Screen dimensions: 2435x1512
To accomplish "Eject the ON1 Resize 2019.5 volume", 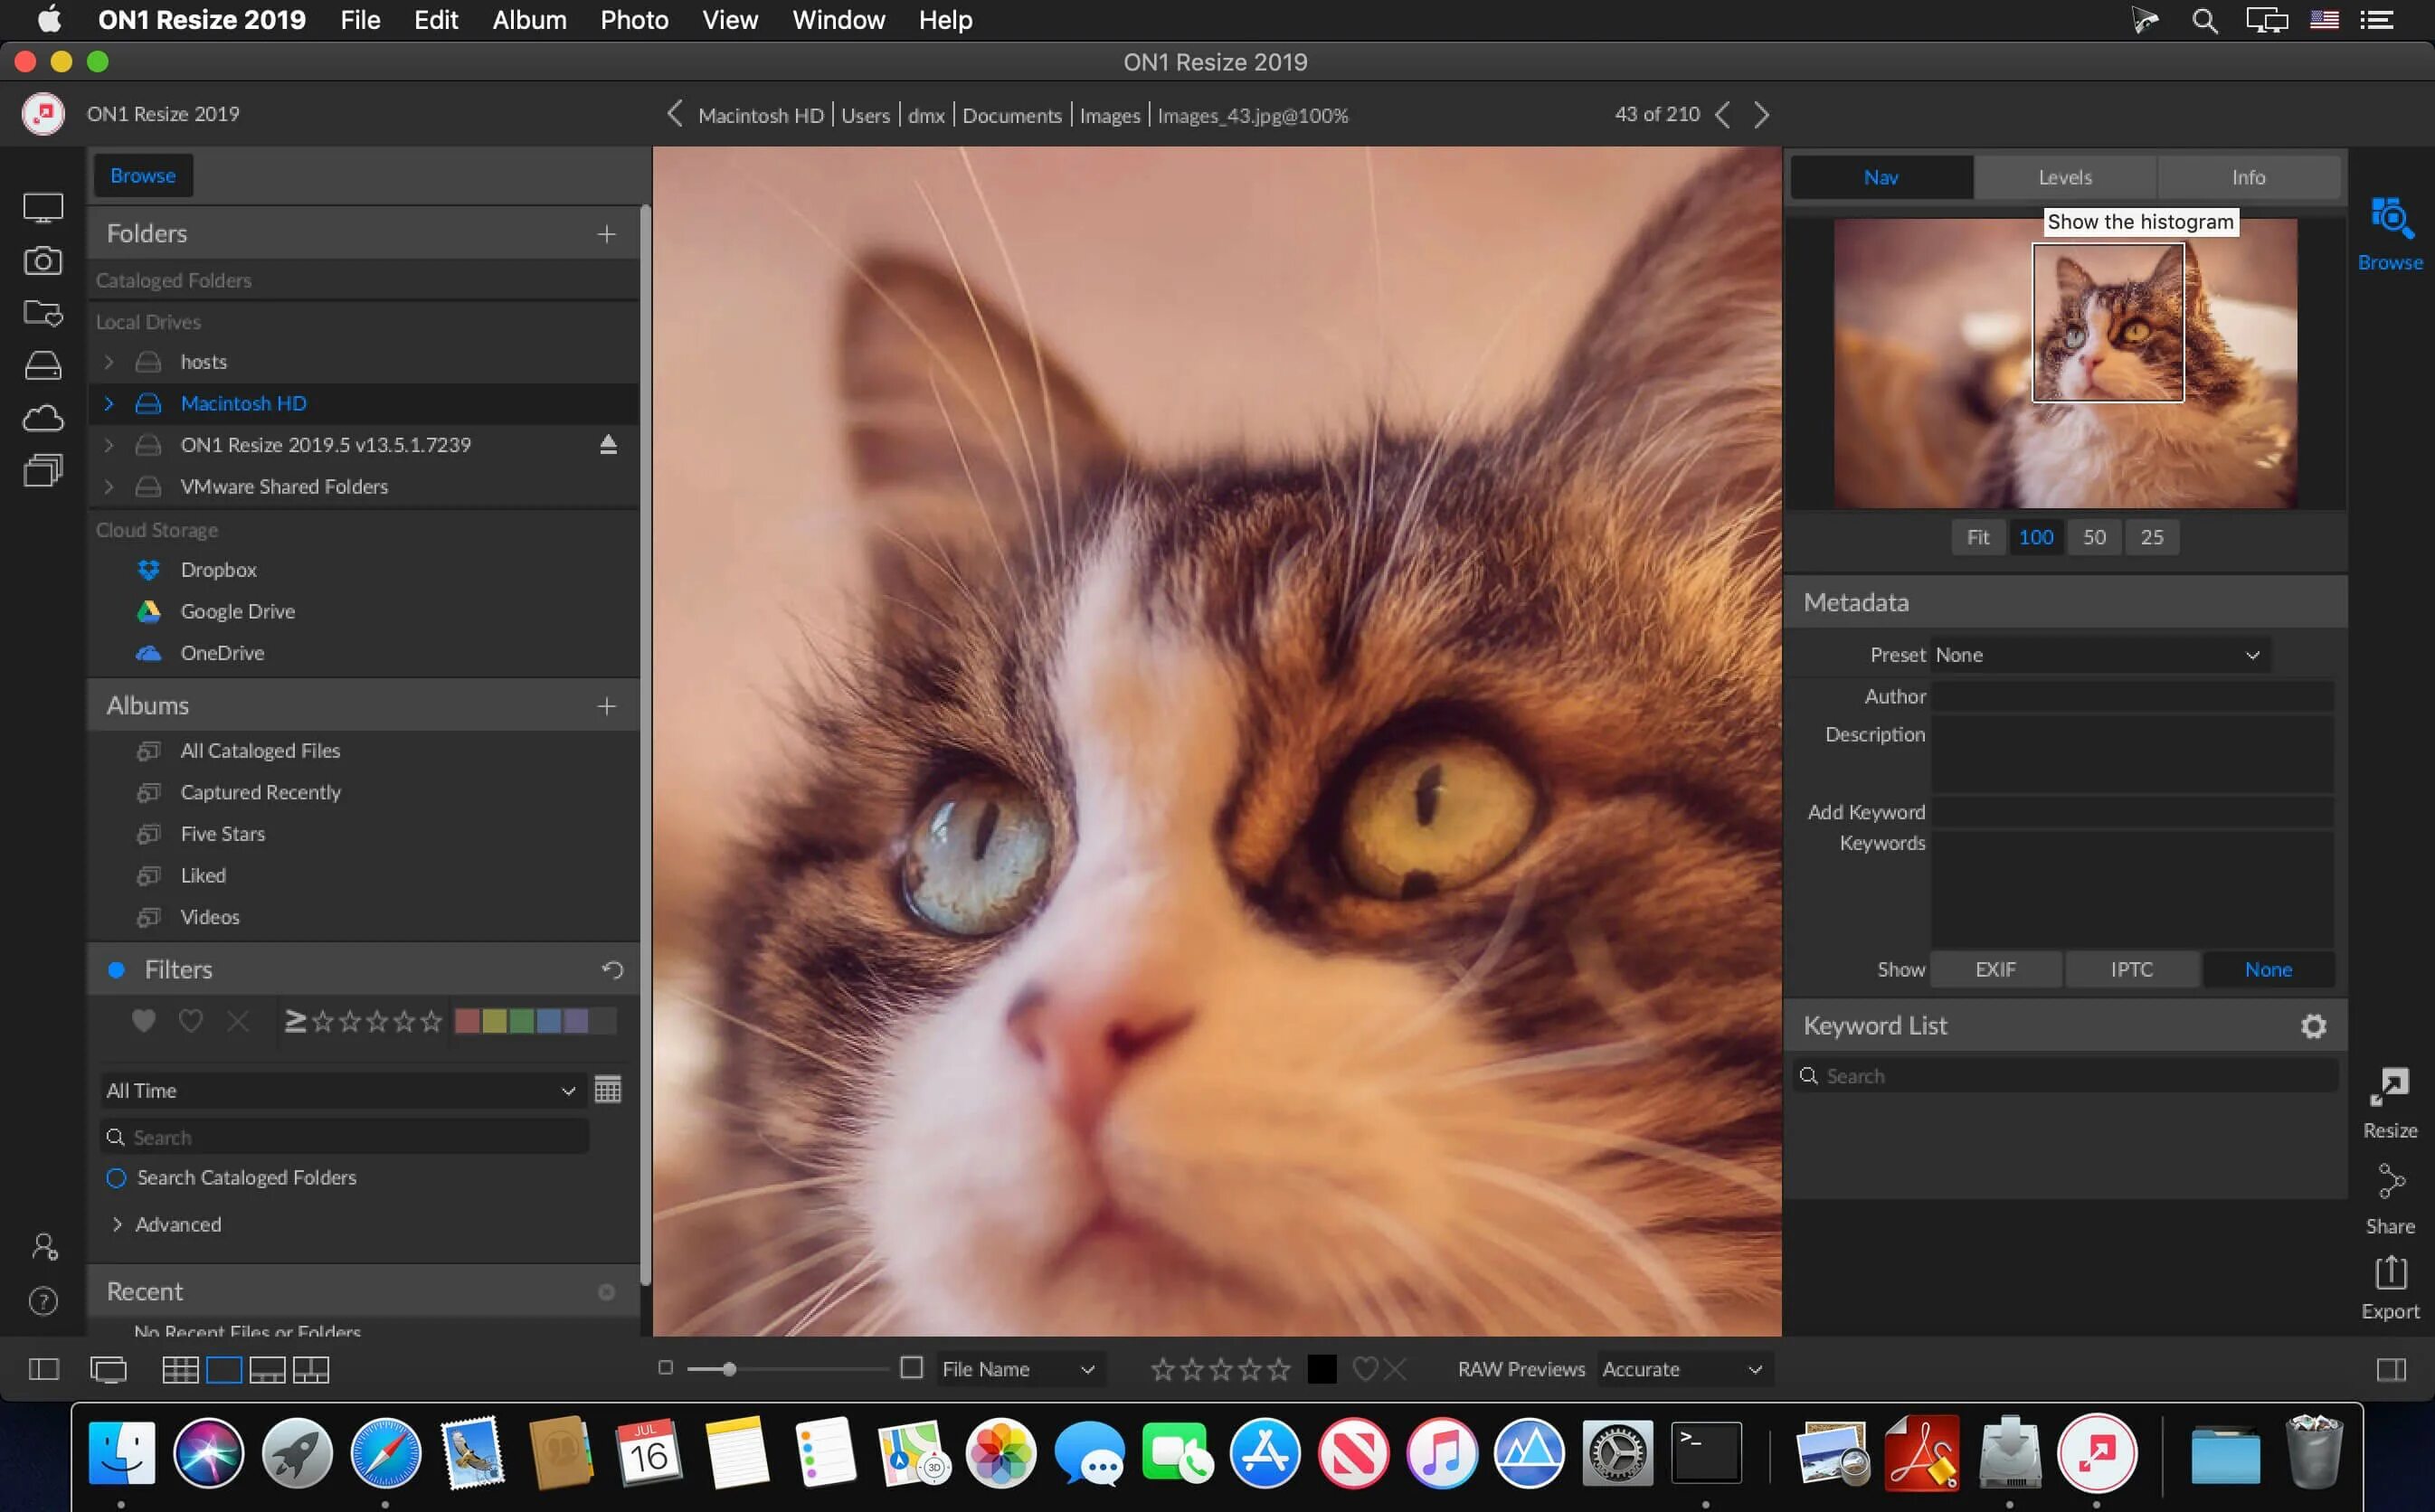I will [608, 444].
